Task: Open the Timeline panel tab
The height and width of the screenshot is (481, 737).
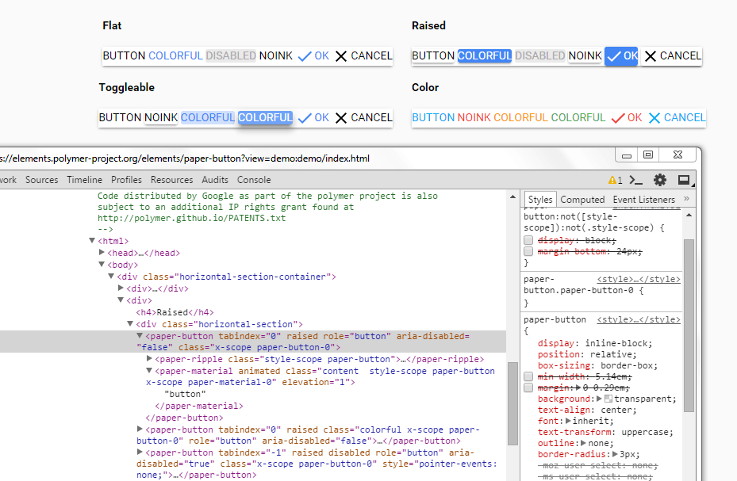Action: 84,180
